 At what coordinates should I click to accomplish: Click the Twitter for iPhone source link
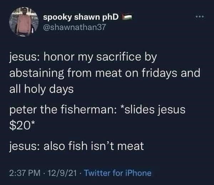[117, 173]
